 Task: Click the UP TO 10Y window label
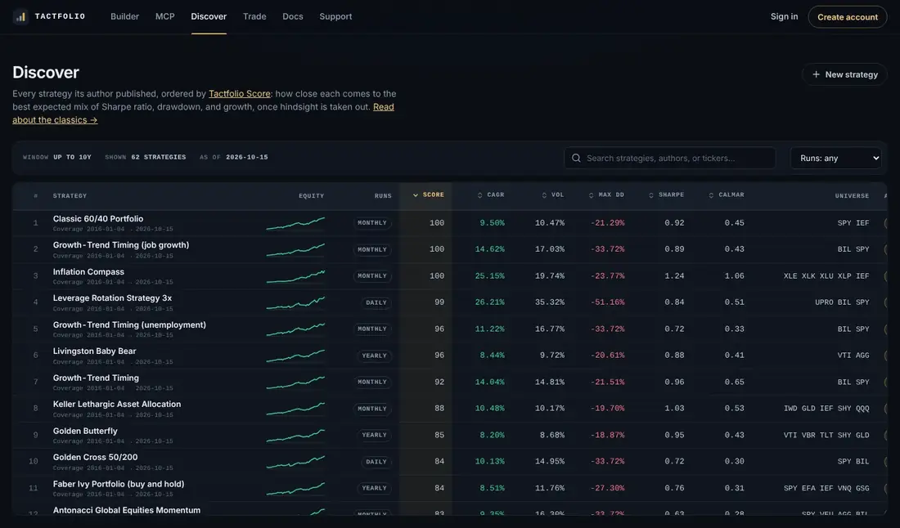click(72, 157)
